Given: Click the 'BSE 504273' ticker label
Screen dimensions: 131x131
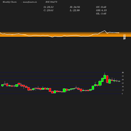Looking at the screenshot, I should pos(51,2).
